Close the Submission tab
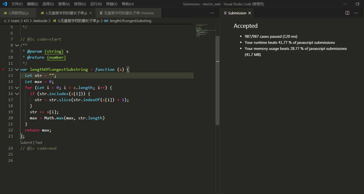The image size is (364, 194). (250, 13)
